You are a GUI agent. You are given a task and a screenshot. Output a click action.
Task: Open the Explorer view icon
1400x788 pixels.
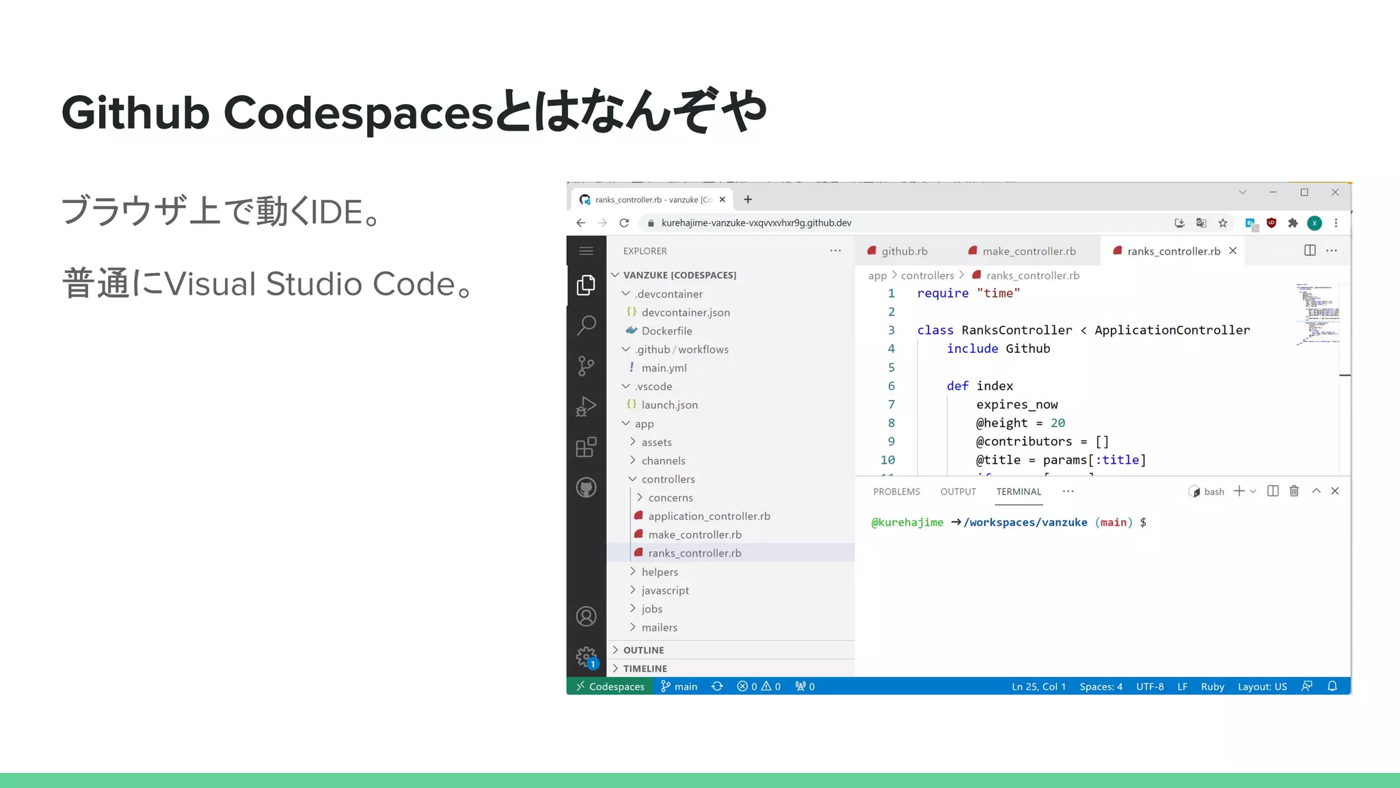586,285
